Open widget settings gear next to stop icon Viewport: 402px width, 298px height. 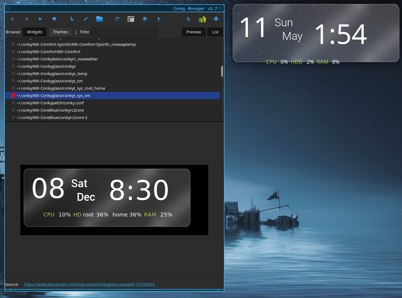point(72,19)
